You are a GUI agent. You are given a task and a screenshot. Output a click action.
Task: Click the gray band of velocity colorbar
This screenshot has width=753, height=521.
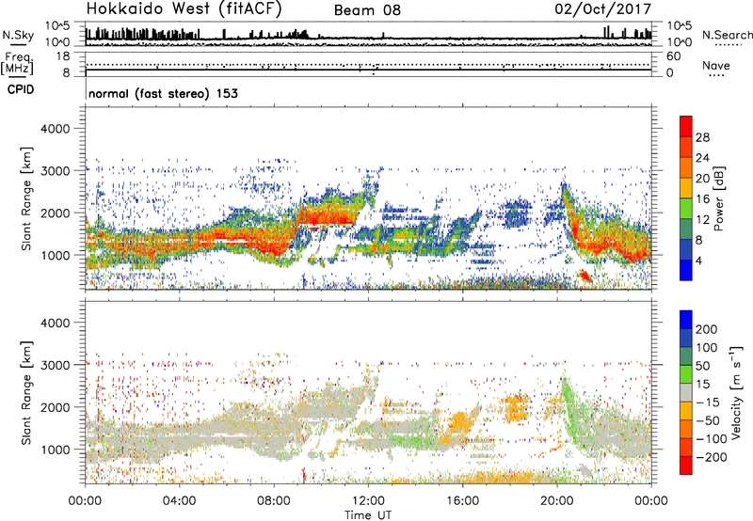686,392
